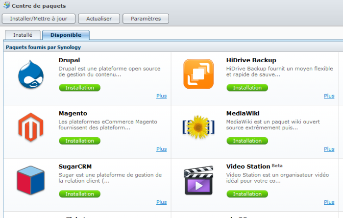This screenshot has width=343, height=218.
Task: Click the MediaWiki sunflower icon
Action: (x=198, y=127)
